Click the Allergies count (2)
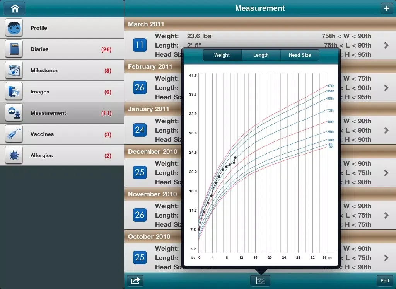This screenshot has width=396, height=289. [108, 155]
